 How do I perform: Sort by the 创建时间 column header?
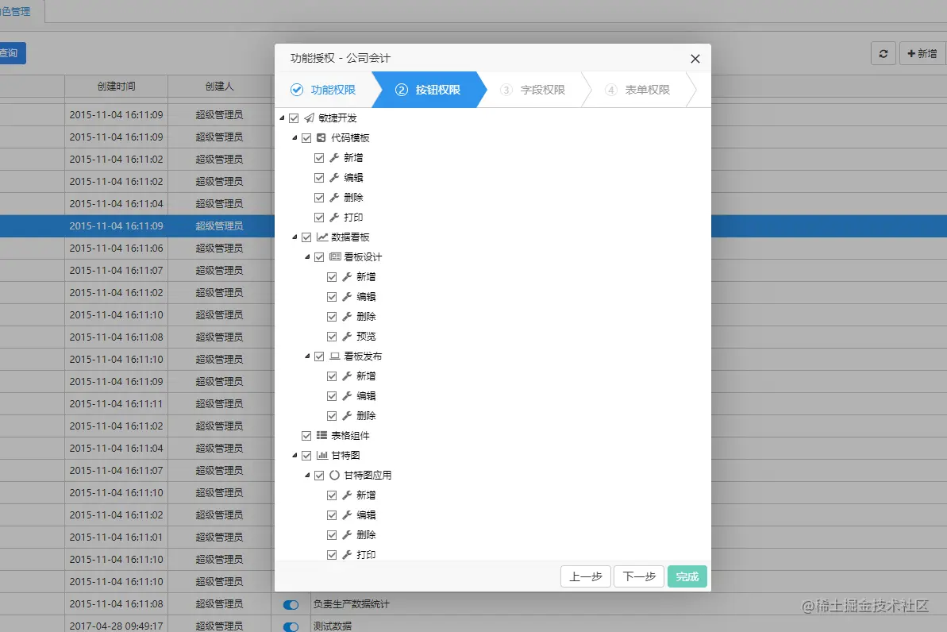pyautogui.click(x=117, y=87)
